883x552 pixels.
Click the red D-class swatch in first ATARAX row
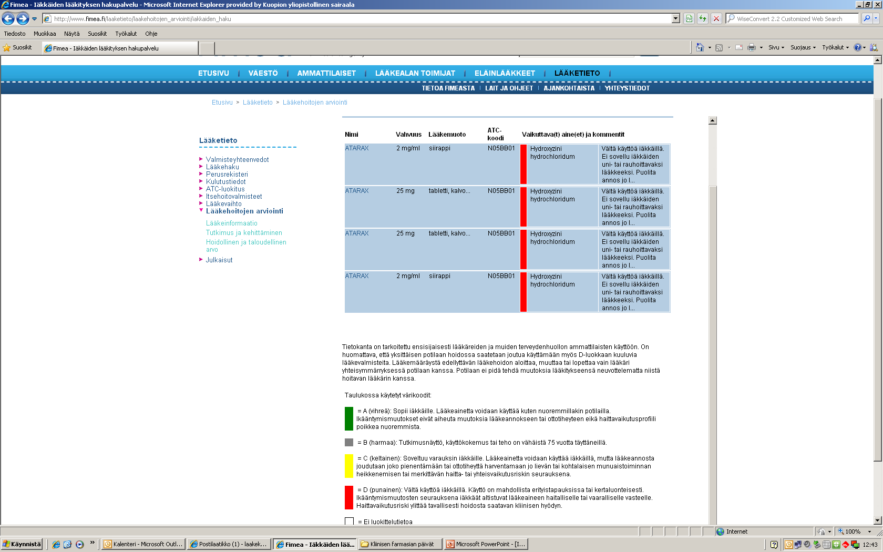pos(523,164)
